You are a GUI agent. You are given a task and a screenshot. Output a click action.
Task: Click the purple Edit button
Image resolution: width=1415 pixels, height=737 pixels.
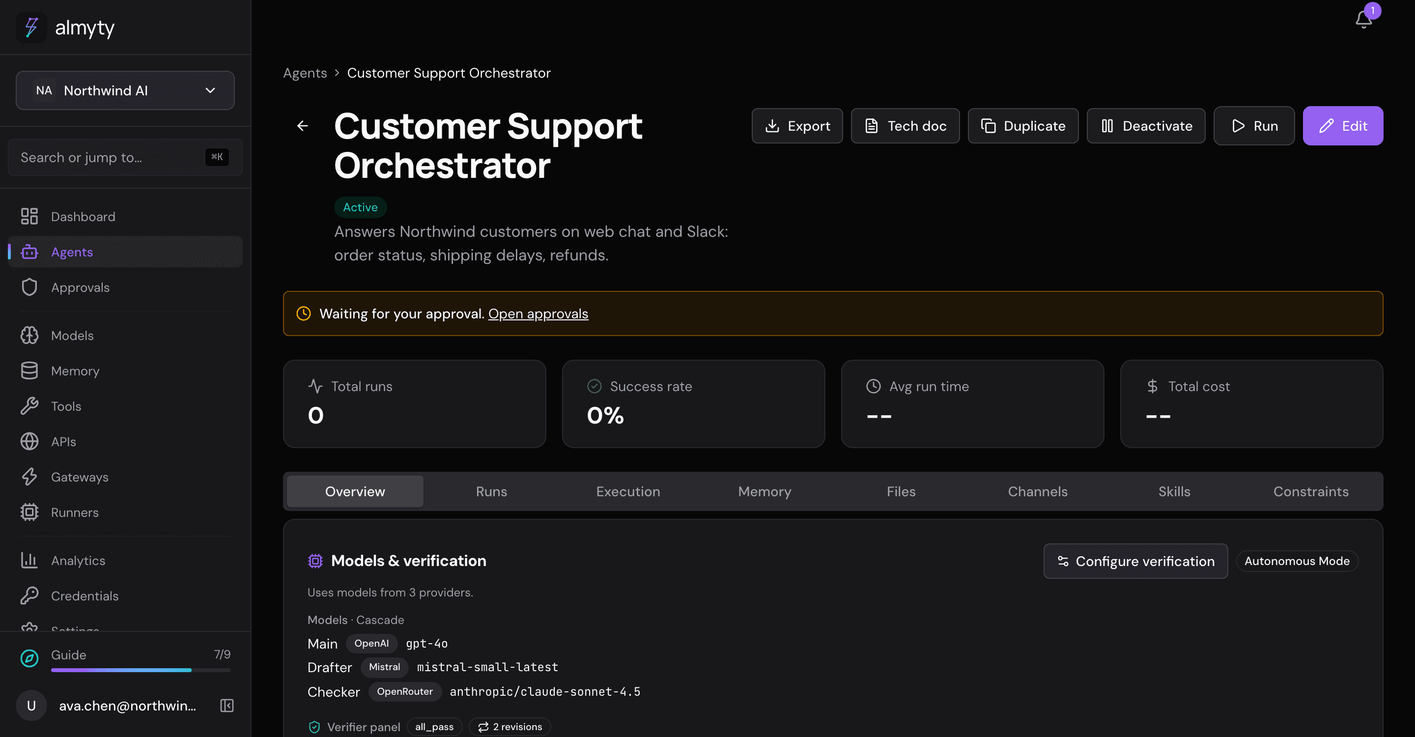(x=1342, y=126)
